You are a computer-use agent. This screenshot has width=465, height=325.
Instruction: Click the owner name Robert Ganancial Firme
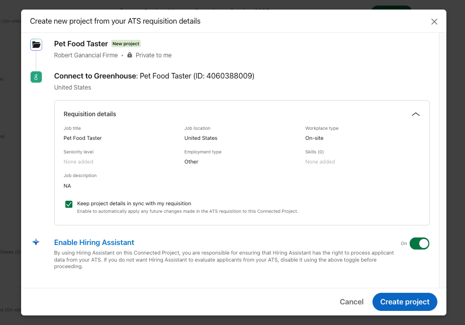(86, 55)
